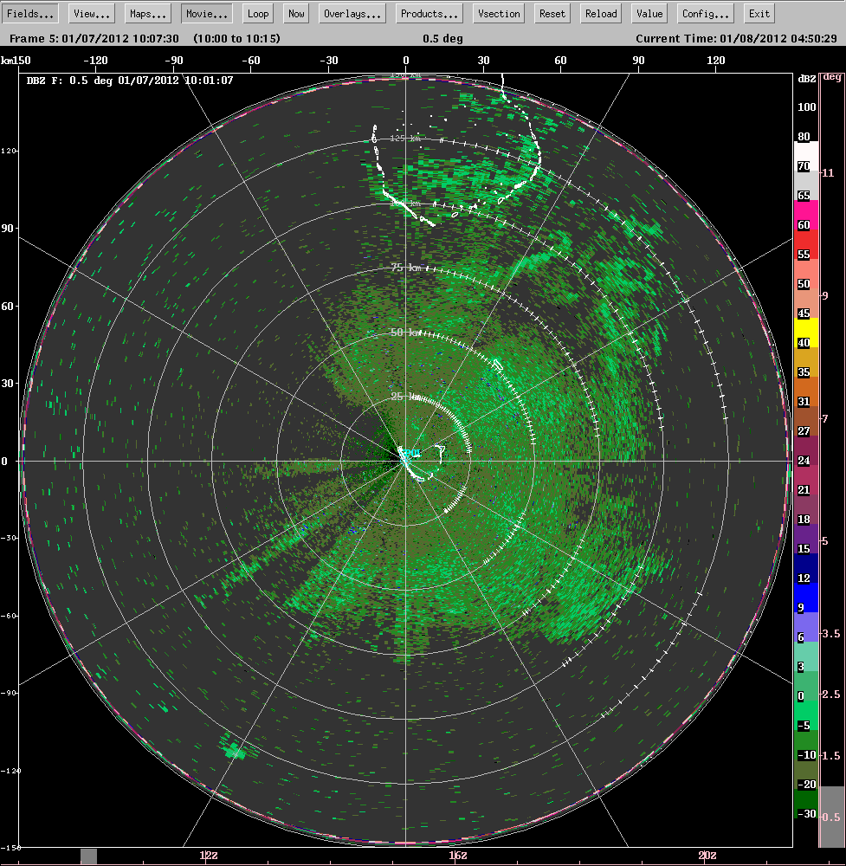This screenshot has height=866, width=846.
Task: Open the View menu
Action: pos(90,13)
